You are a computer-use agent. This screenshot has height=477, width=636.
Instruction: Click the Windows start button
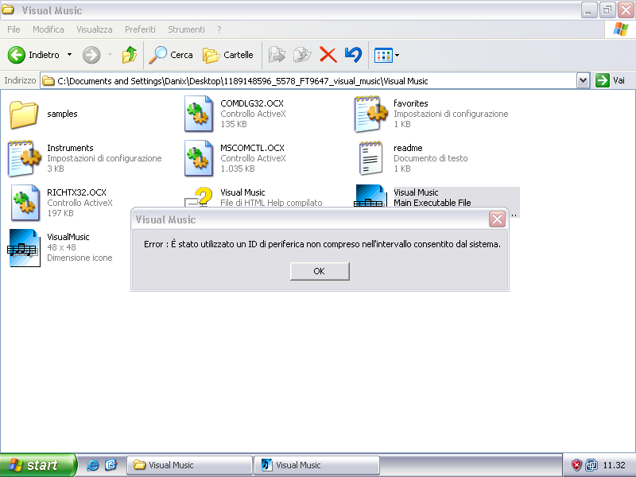pos(37,465)
